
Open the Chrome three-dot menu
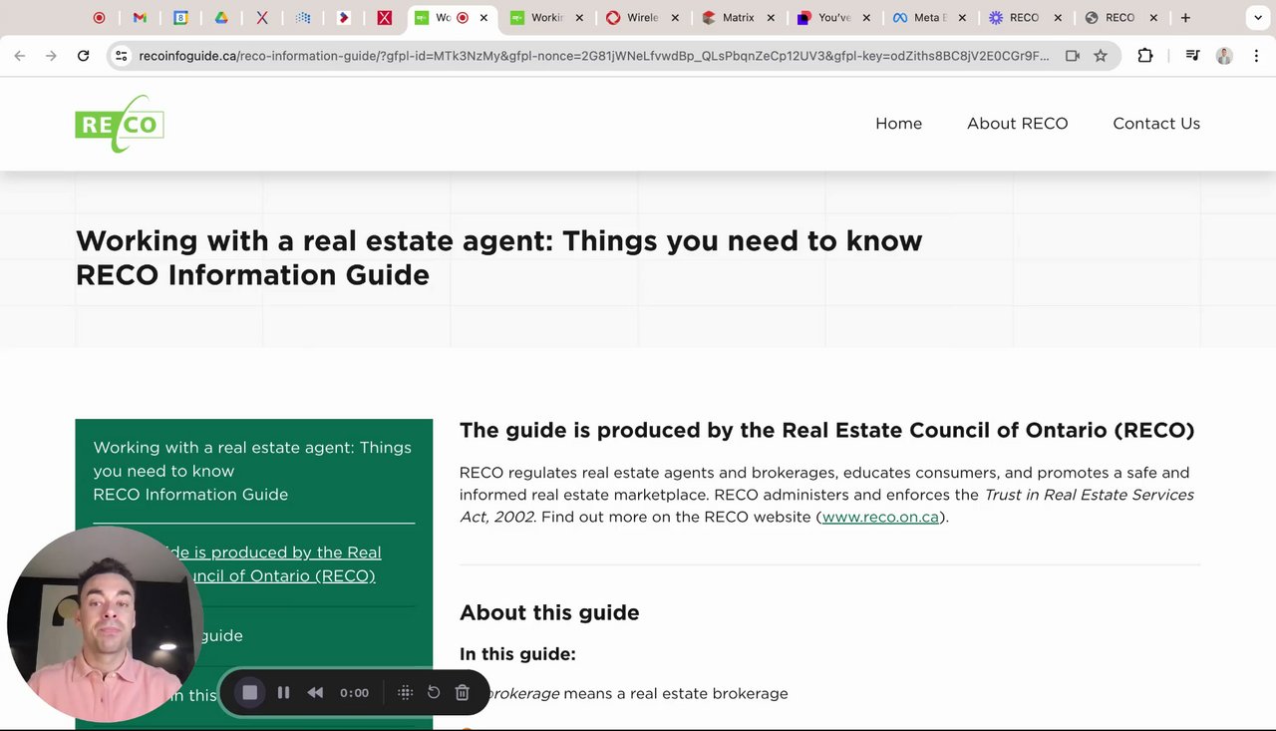[1255, 56]
